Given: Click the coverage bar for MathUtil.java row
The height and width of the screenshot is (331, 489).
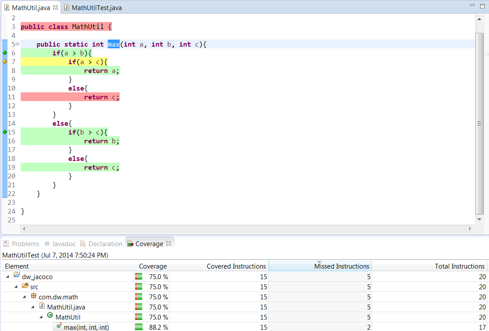Looking at the screenshot, I should tap(139, 307).
